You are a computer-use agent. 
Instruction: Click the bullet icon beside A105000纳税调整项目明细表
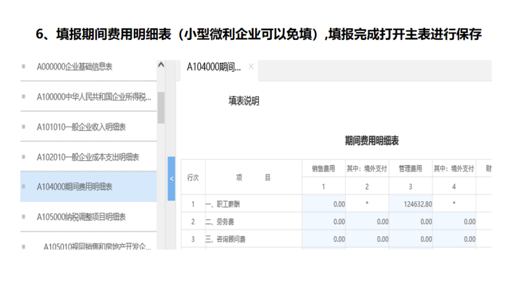tap(23, 217)
